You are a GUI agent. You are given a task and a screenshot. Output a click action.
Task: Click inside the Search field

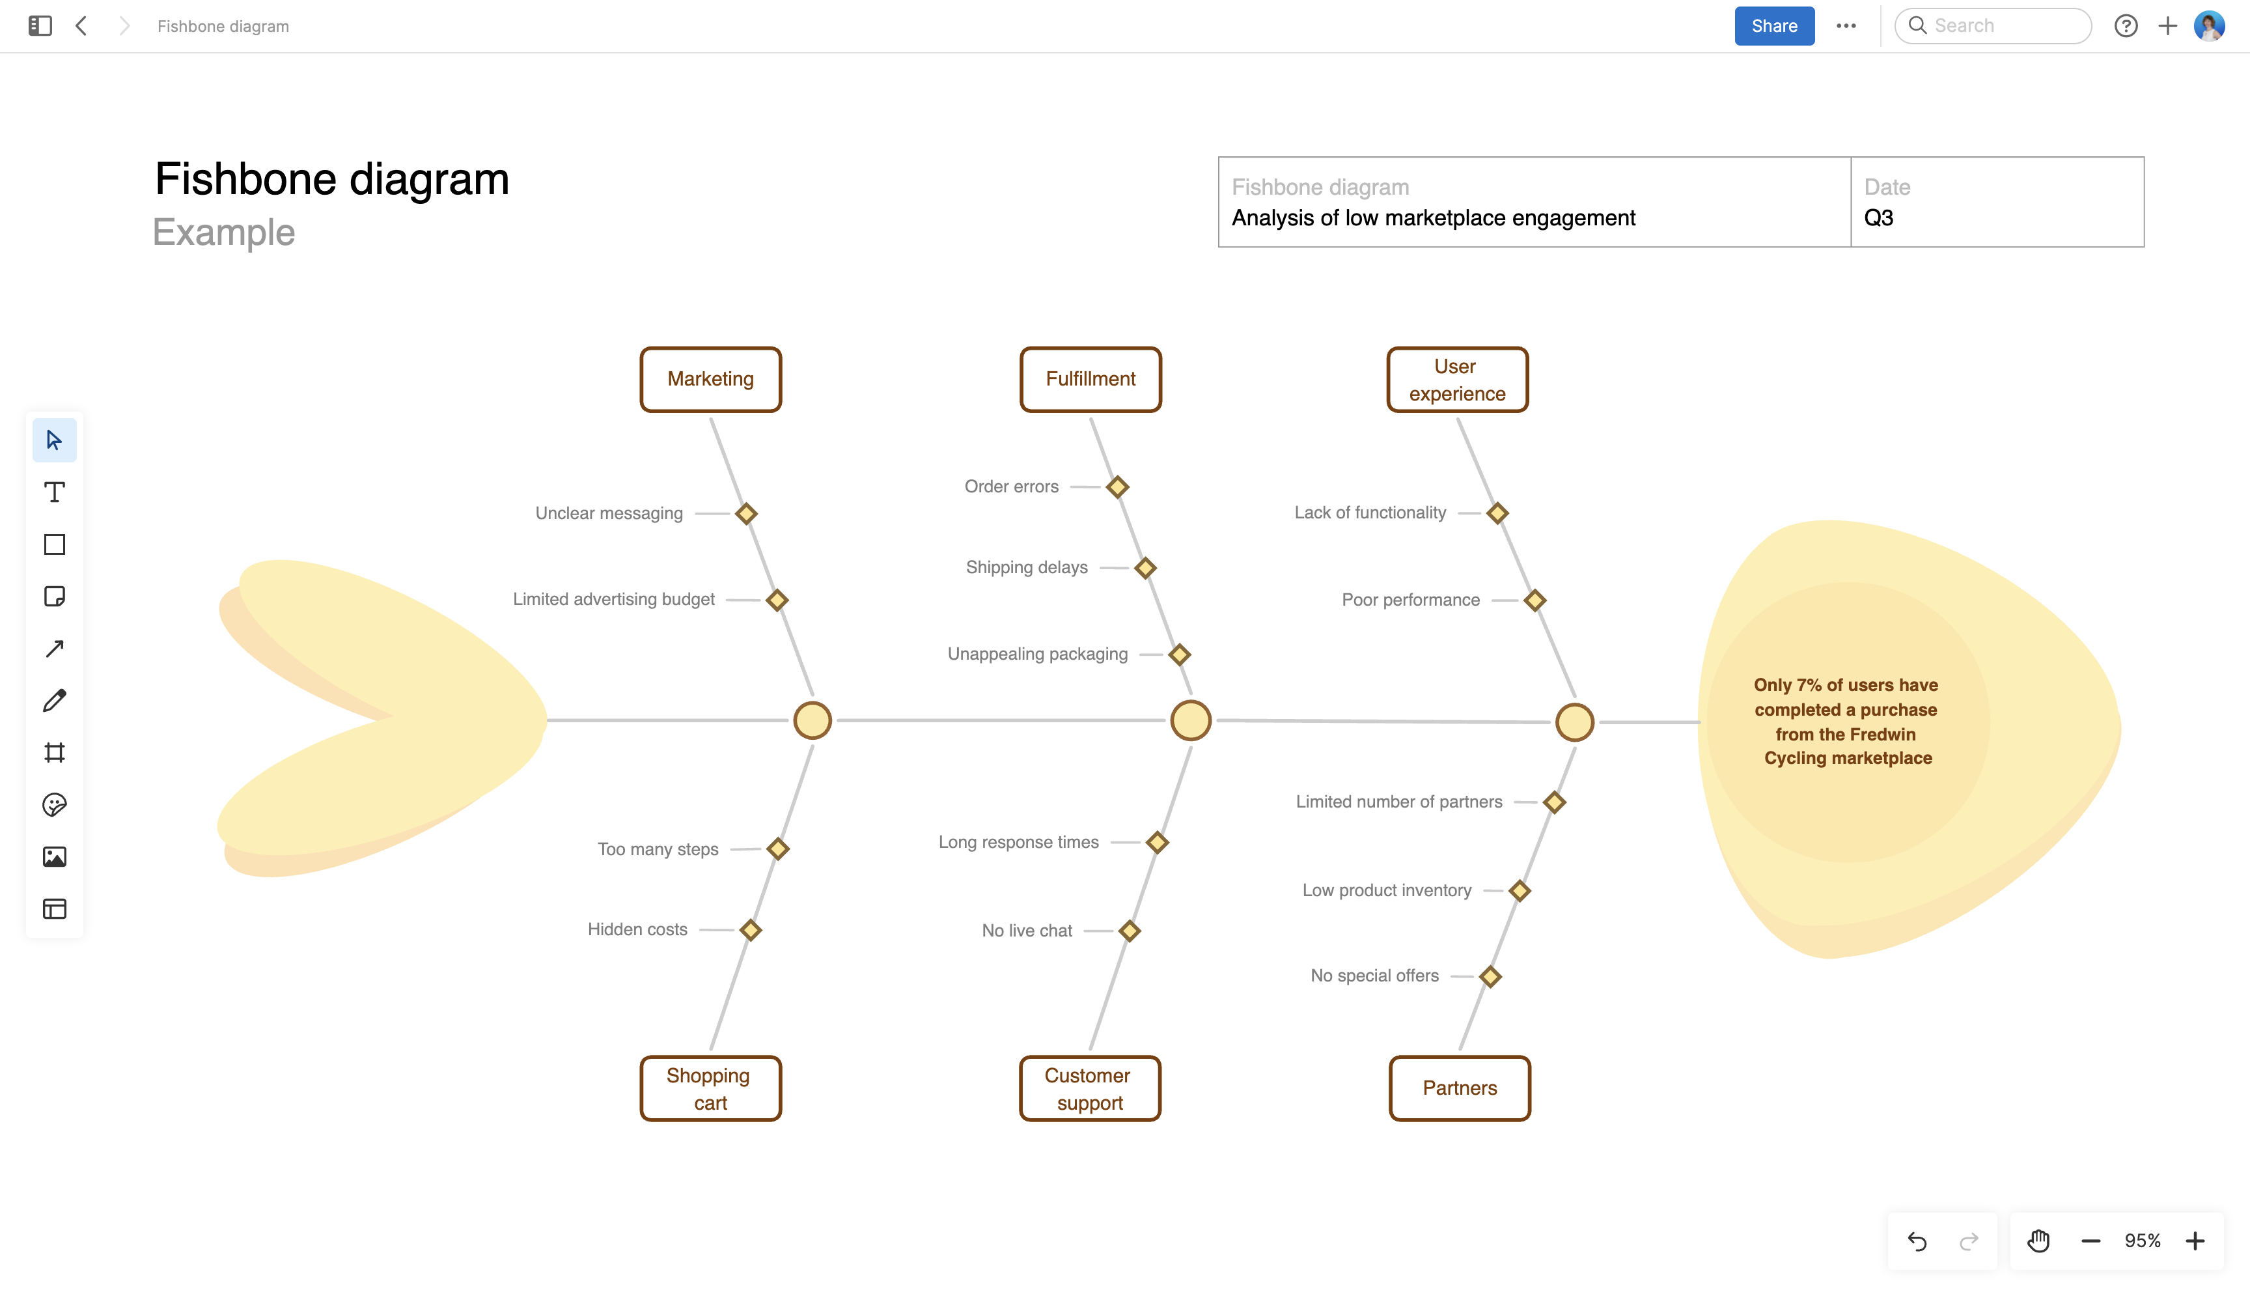(x=1993, y=26)
